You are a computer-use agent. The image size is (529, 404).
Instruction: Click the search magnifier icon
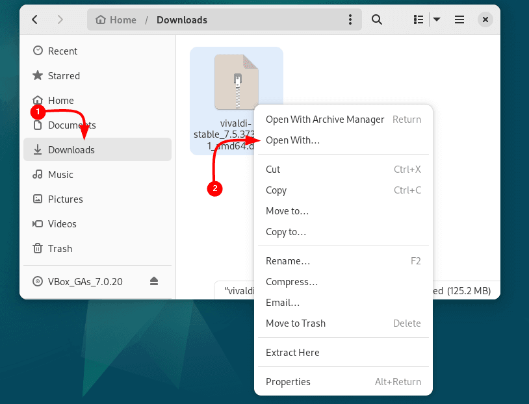pos(377,20)
